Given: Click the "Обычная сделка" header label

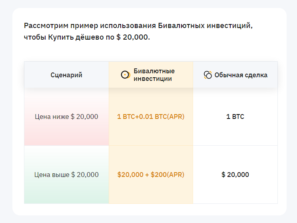Looking at the screenshot, I should tap(241, 75).
